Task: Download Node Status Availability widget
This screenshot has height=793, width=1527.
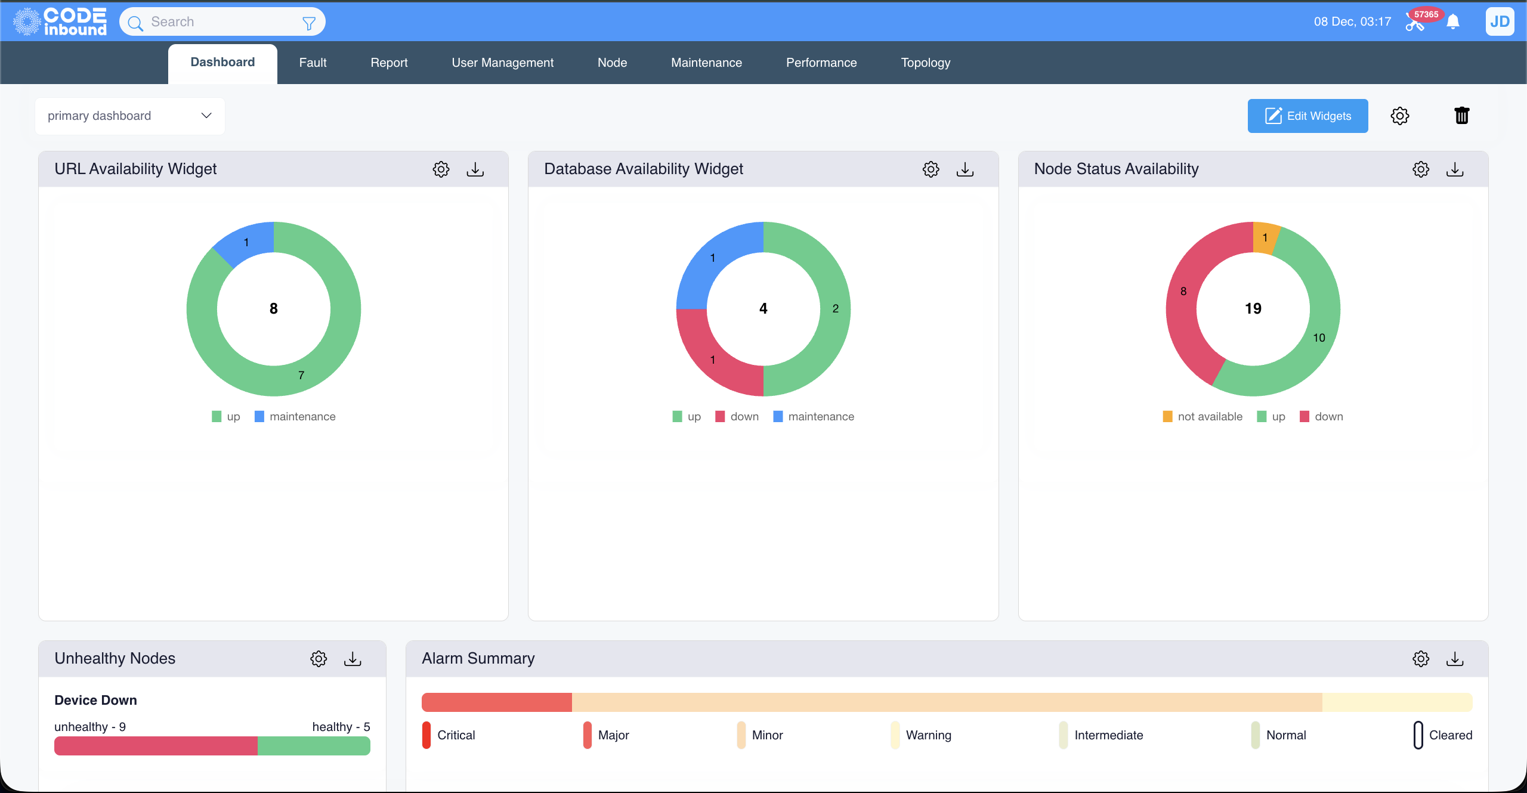Action: 1455,169
